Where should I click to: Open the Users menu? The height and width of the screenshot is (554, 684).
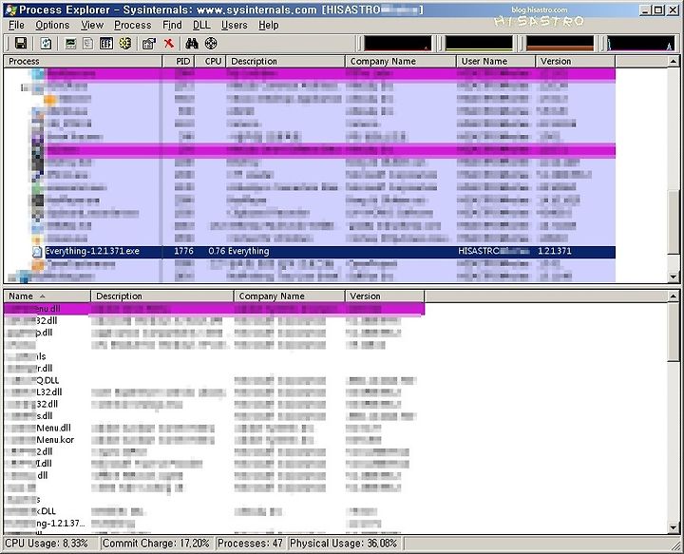pyautogui.click(x=235, y=26)
